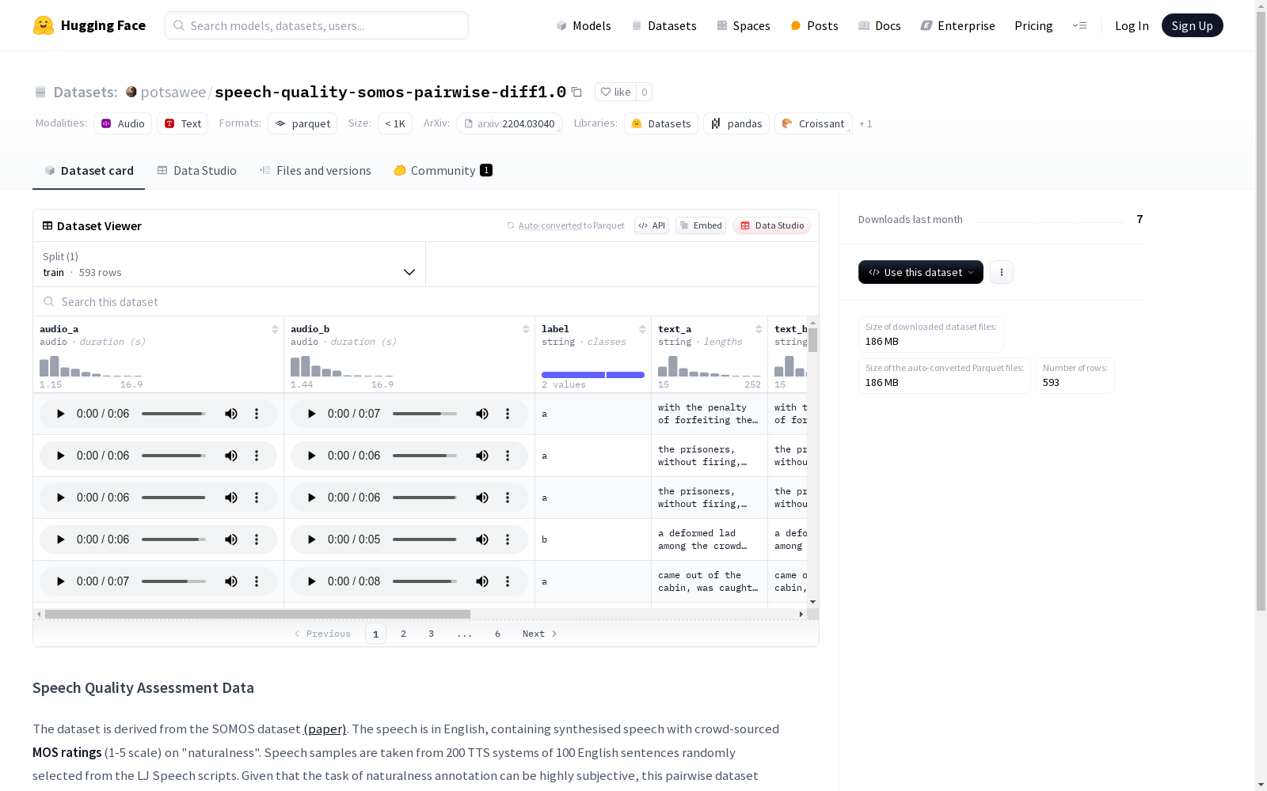Switch to the Dataset card tab
1267x791 pixels.
click(89, 171)
